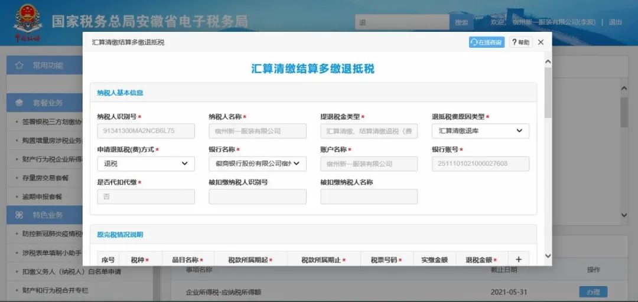Open the 帮助 help button
The width and height of the screenshot is (638, 302).
pyautogui.click(x=521, y=42)
